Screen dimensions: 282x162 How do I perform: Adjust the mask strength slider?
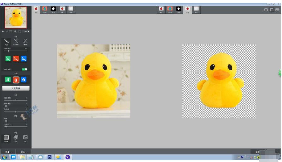click(16, 106)
